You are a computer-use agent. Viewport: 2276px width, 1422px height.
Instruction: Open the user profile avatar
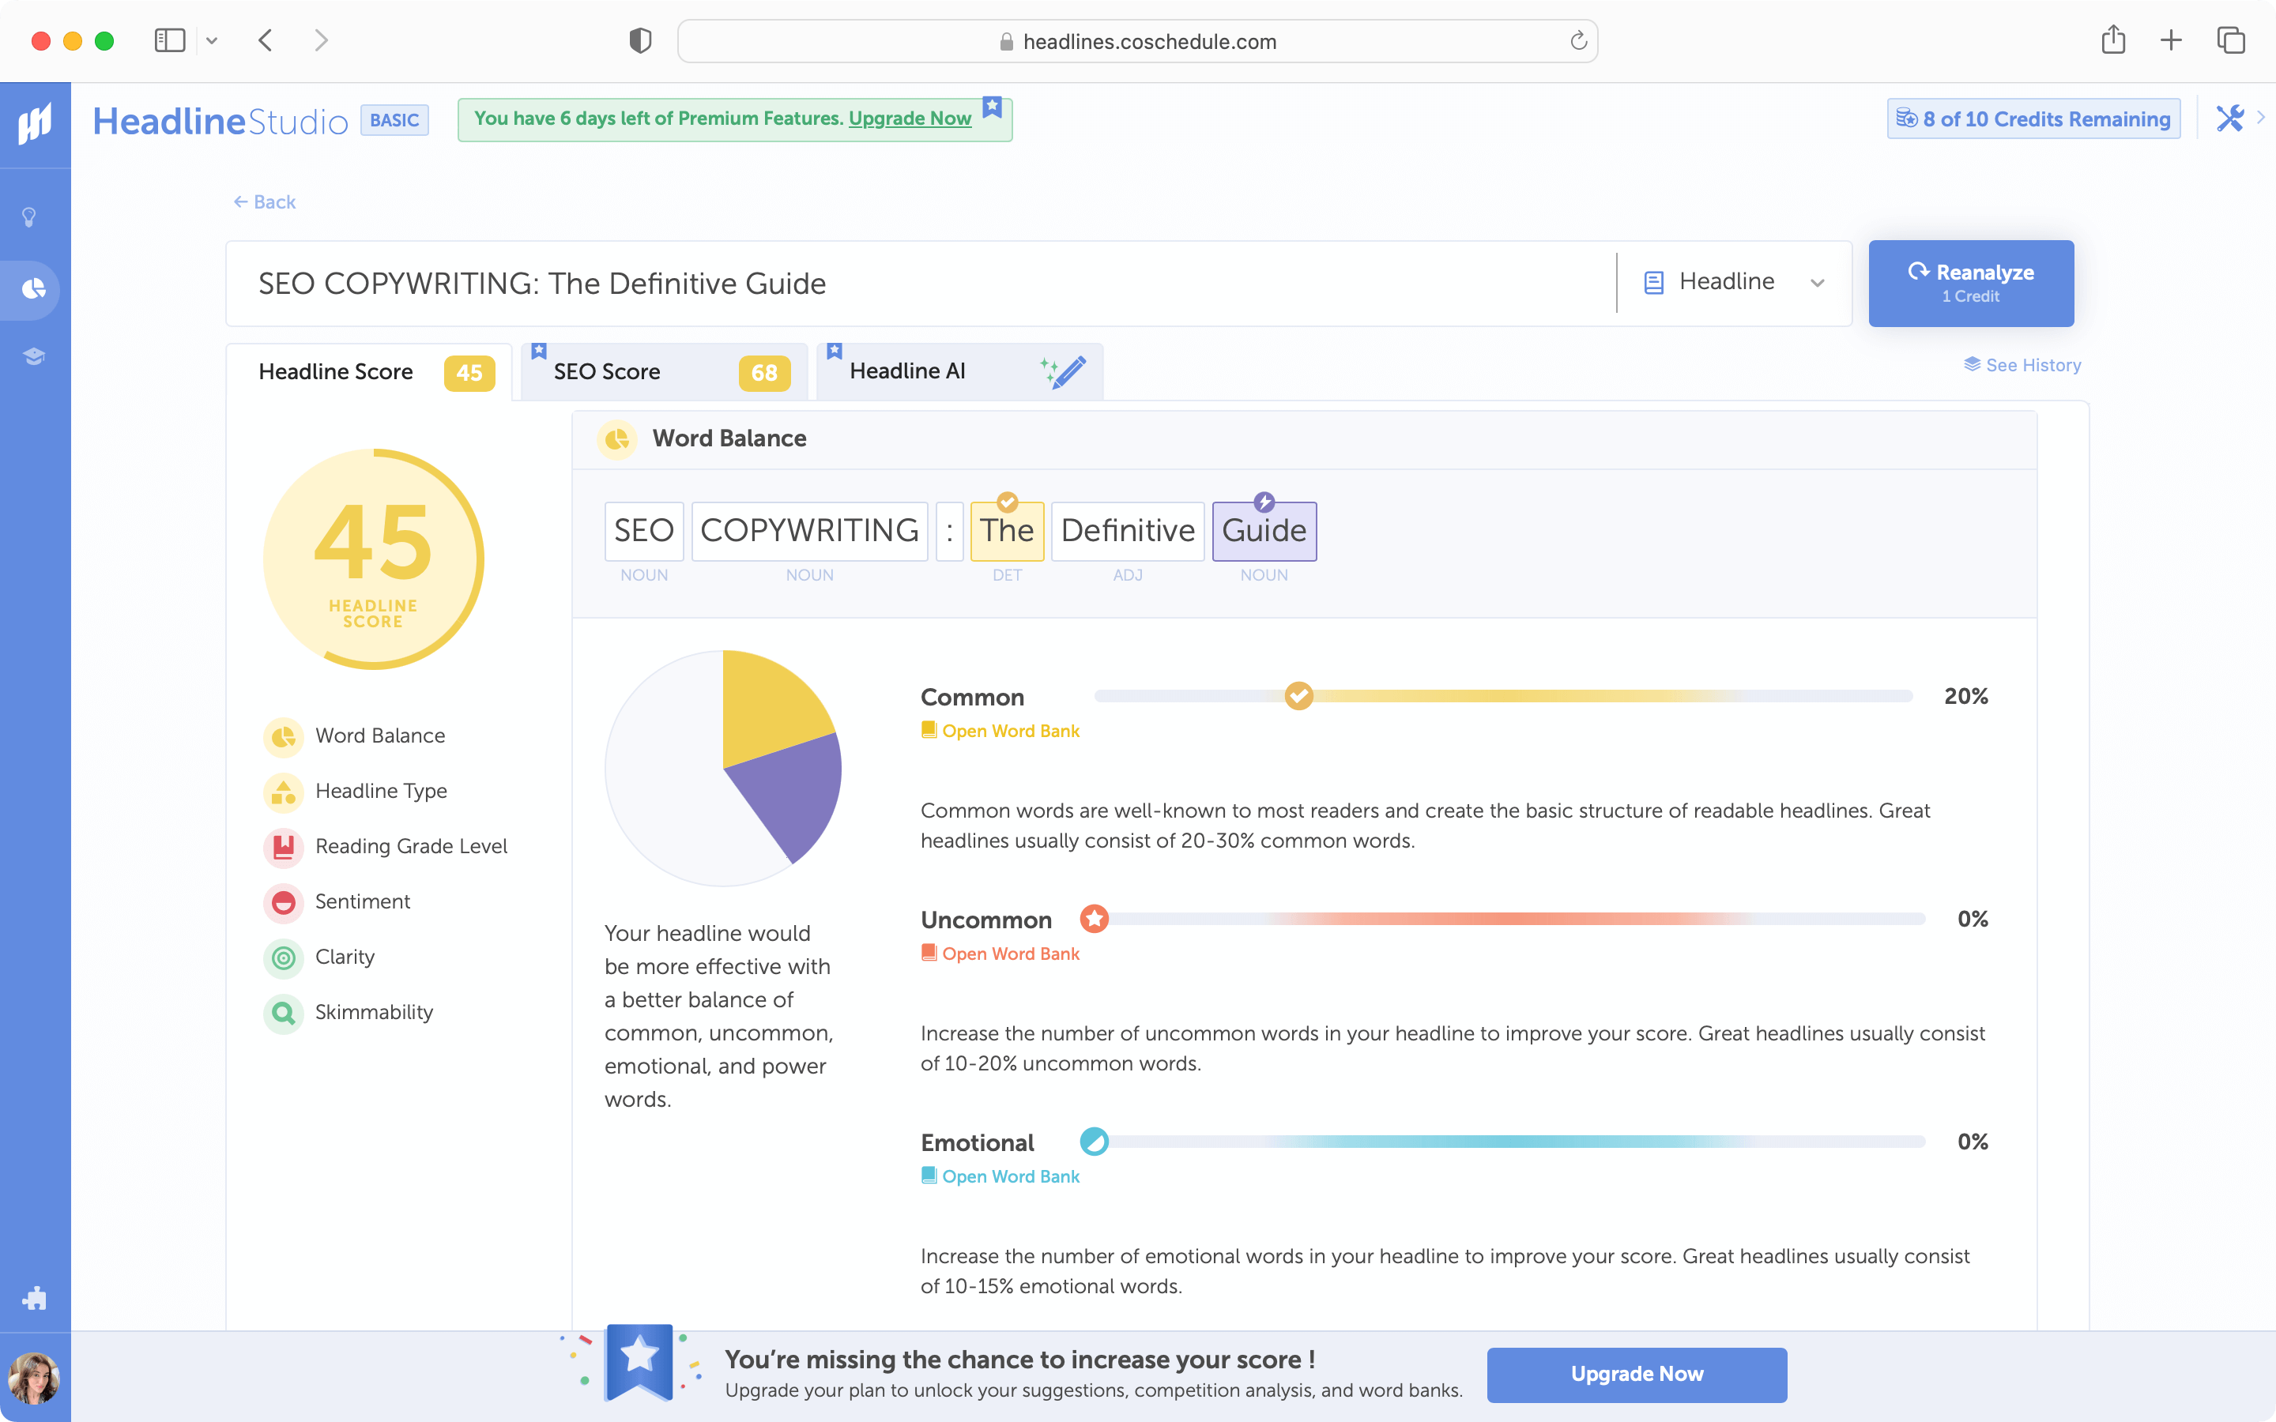point(34,1379)
